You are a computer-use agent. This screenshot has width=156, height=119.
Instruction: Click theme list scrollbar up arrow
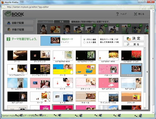[x=144, y=49]
